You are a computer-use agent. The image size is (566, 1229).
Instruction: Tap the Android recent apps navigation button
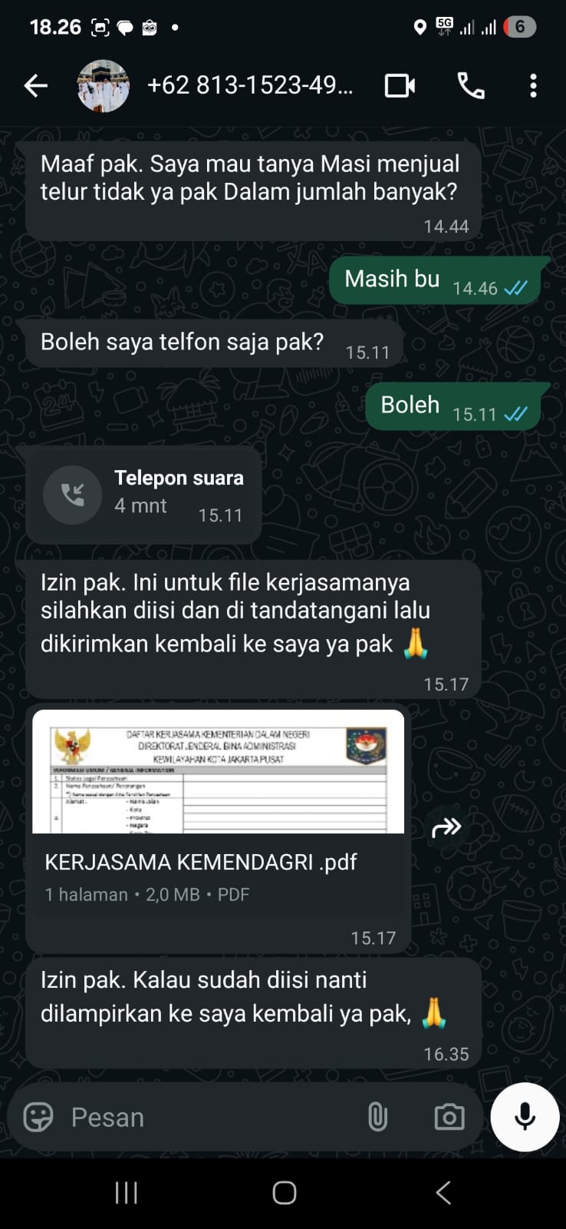point(126,1193)
